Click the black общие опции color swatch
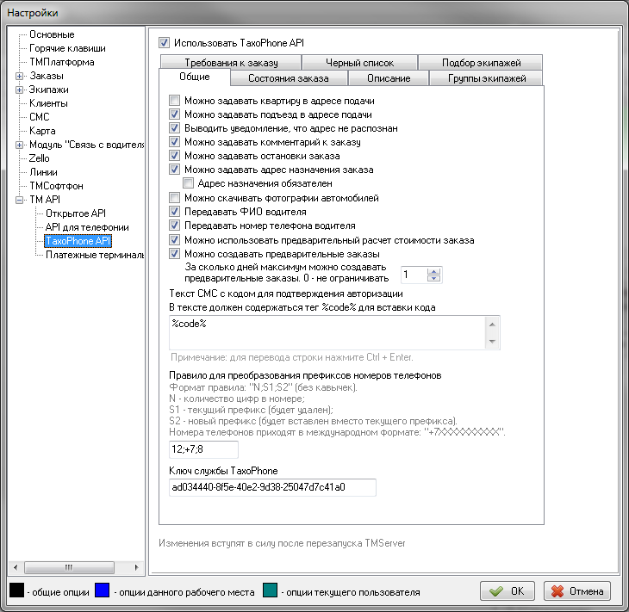The height and width of the screenshot is (612, 629). click(x=17, y=591)
